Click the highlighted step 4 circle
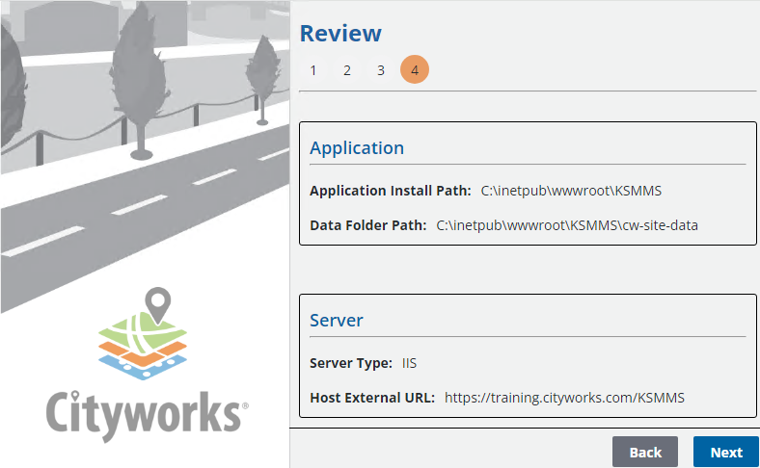 point(415,70)
